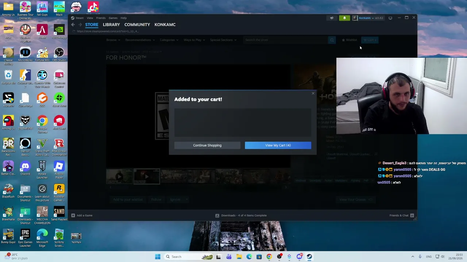Select the Roblox Player desktop shortcut

[59, 170]
